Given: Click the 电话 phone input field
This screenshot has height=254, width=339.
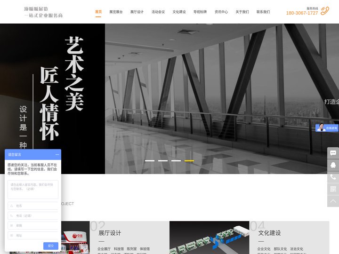Looking at the screenshot, I should coord(33,216).
